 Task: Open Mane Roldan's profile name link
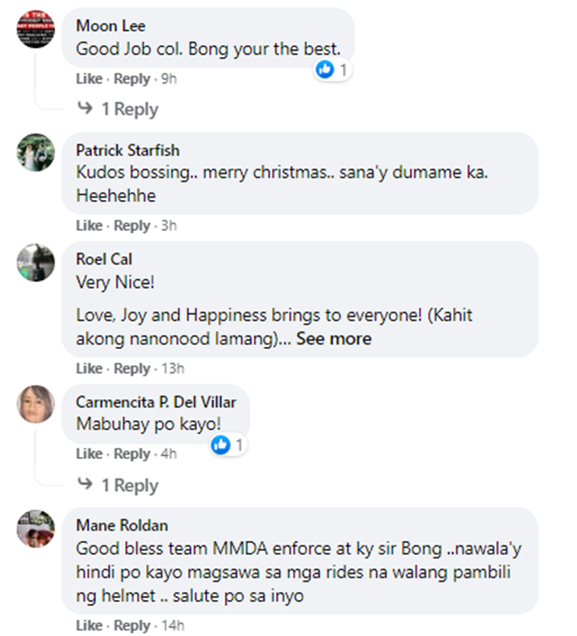click(122, 525)
